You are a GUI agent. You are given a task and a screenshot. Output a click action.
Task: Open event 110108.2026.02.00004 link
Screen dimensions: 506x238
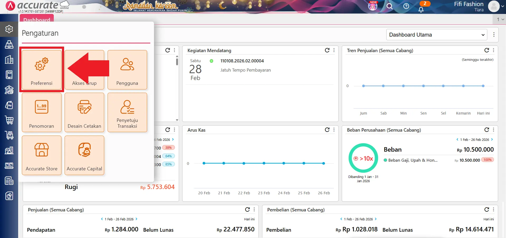coord(242,61)
